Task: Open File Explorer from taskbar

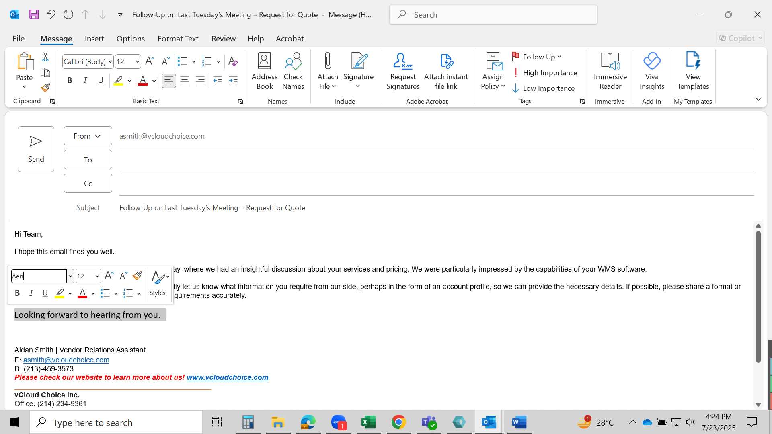Action: click(278, 422)
